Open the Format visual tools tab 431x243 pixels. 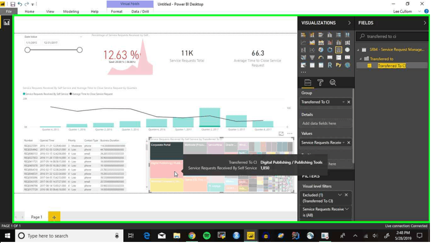click(116, 12)
